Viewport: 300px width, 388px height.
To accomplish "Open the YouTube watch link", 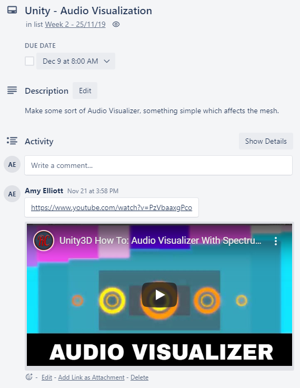I will coord(112,207).
